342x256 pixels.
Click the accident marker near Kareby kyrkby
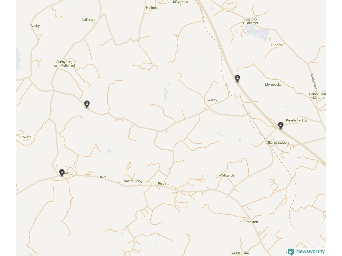point(281,125)
